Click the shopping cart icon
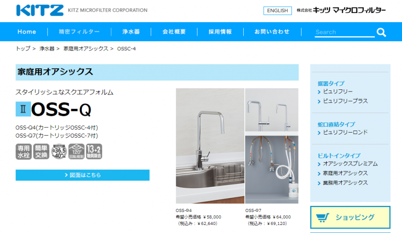The image size is (402, 233). coord(322,217)
